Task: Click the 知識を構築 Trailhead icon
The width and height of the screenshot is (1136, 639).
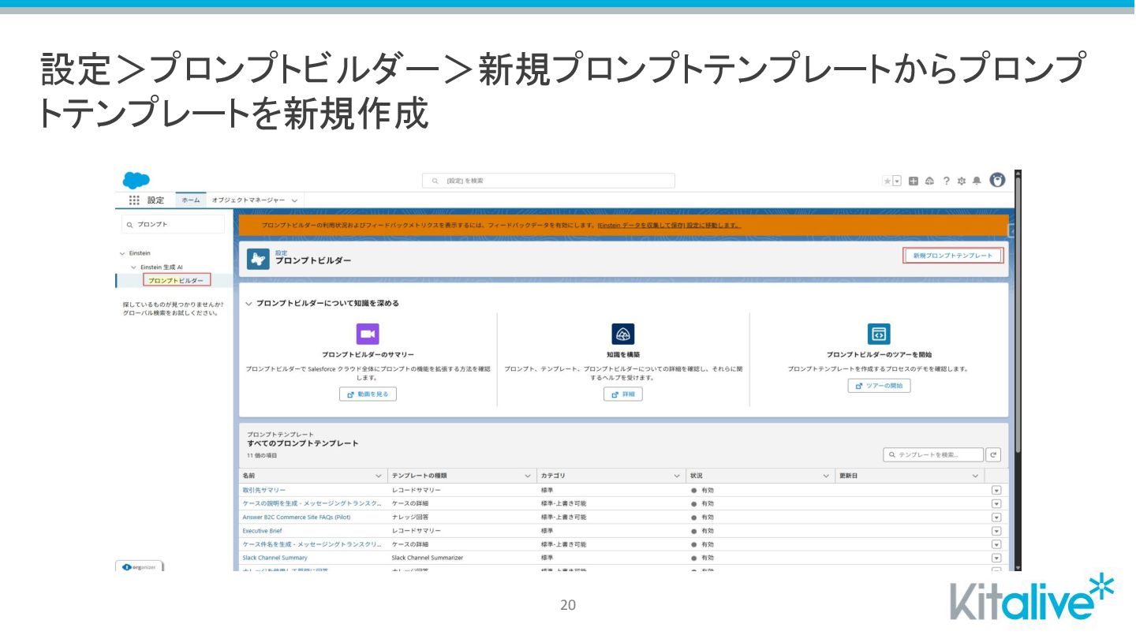Action: [x=622, y=334]
